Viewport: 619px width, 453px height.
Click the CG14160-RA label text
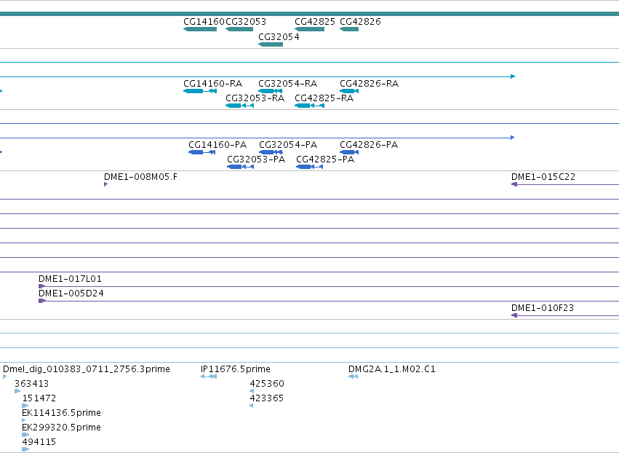(213, 84)
